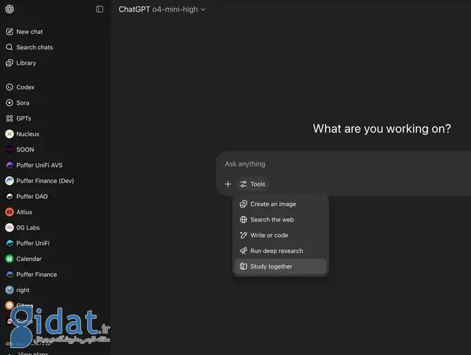Click the telescope deep research icon
Image resolution: width=471 pixels, height=355 pixels.
pos(243,251)
